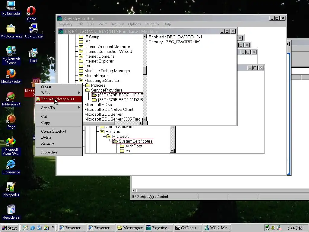
Task: Click the tree horizontal scroll-right arrow
Action: click(141, 123)
